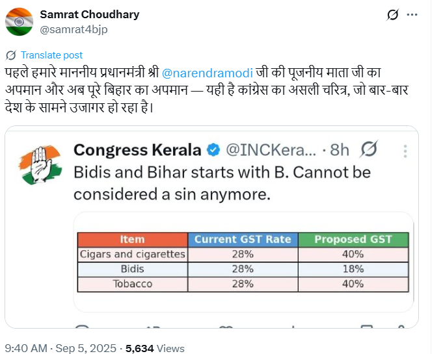Open Grok actions on Samrat Choudhary's post
The image size is (443, 354).
(x=392, y=15)
